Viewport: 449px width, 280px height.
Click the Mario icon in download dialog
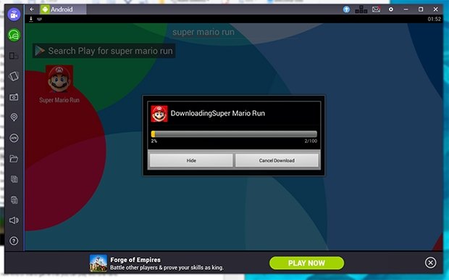click(159, 114)
